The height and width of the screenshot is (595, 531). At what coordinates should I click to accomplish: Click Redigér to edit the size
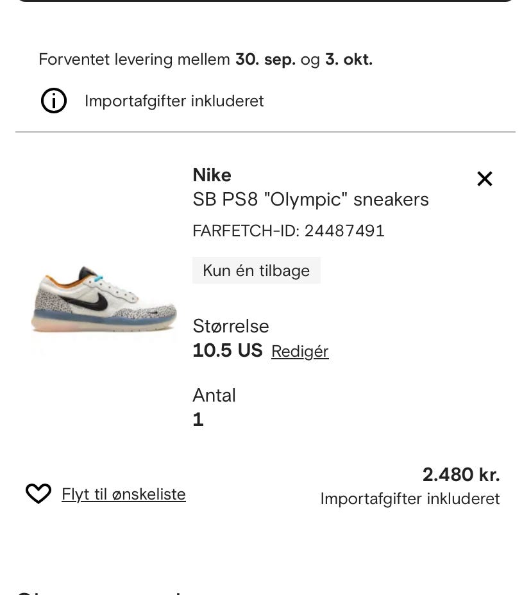click(299, 352)
